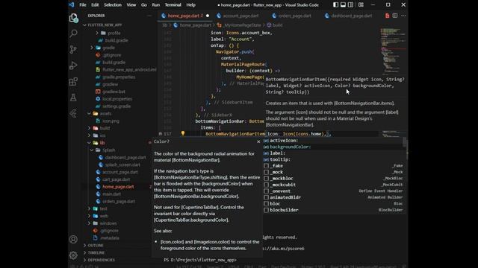Image resolution: width=478 pixels, height=268 pixels.
Task: Switch to dashboard_page.dart tab
Action: 351,16
